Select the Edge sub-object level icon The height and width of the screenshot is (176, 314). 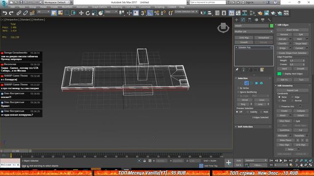pyautogui.click(x=246, y=83)
